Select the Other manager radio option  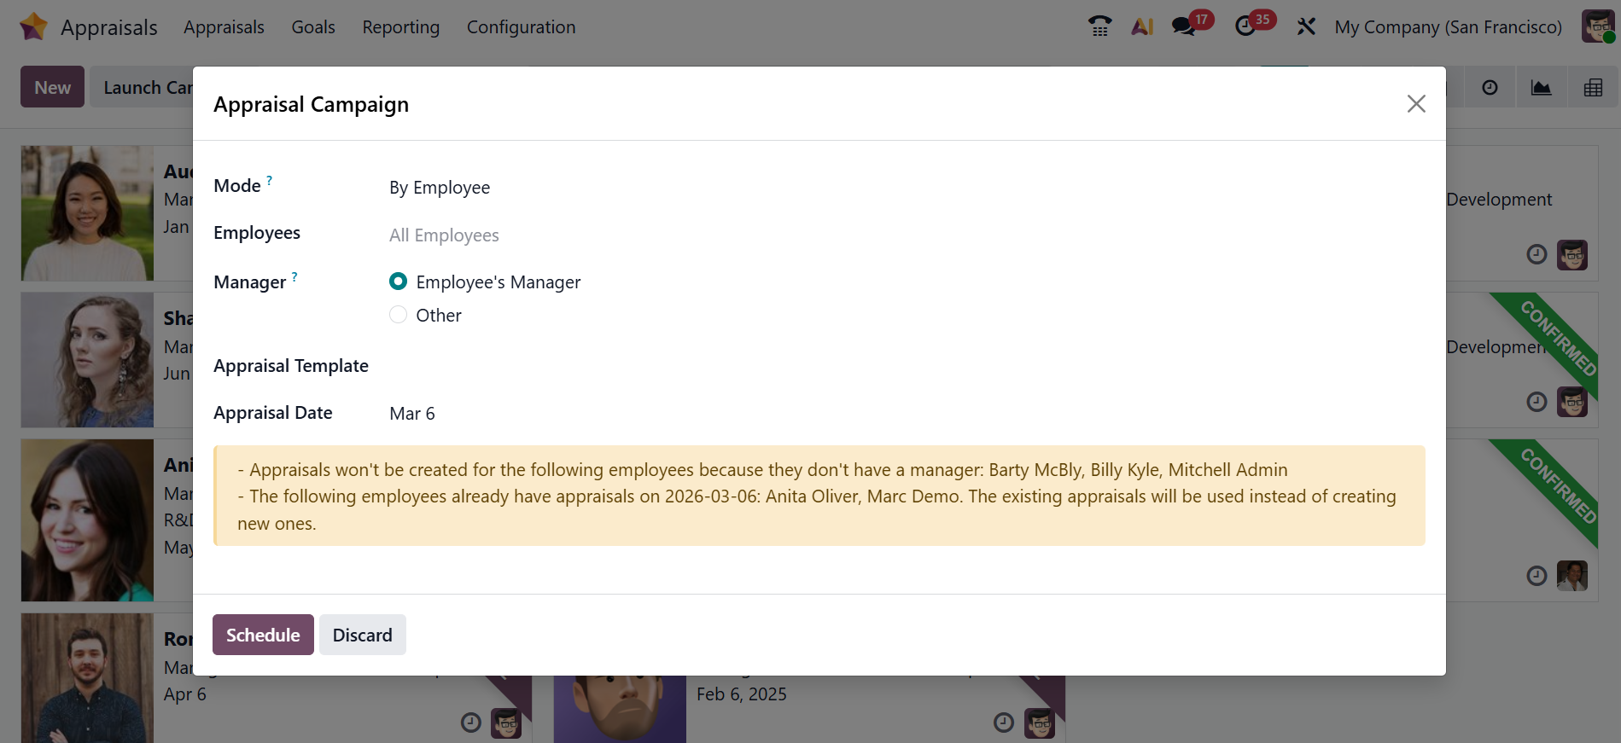(398, 315)
